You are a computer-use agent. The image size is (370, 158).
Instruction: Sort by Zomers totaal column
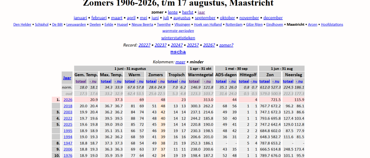(x=151, y=81)
